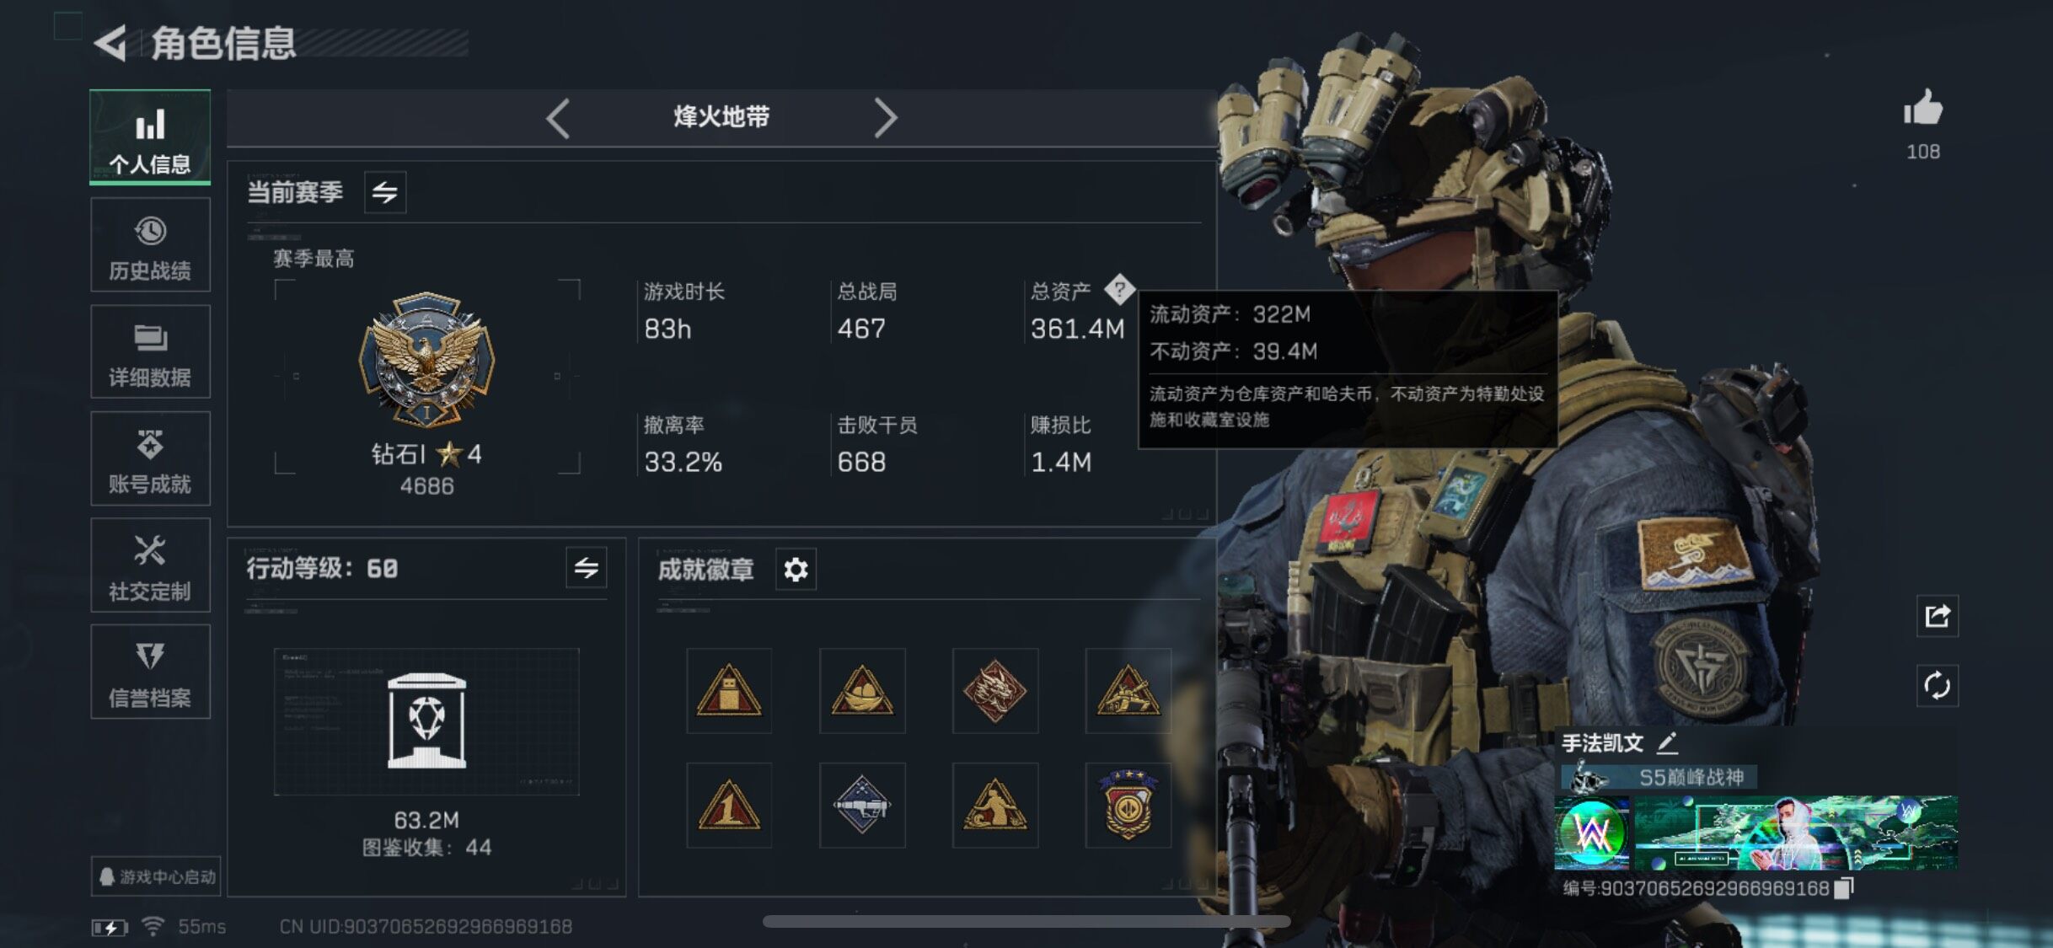Click the collection room display case thumbnail

426,721
